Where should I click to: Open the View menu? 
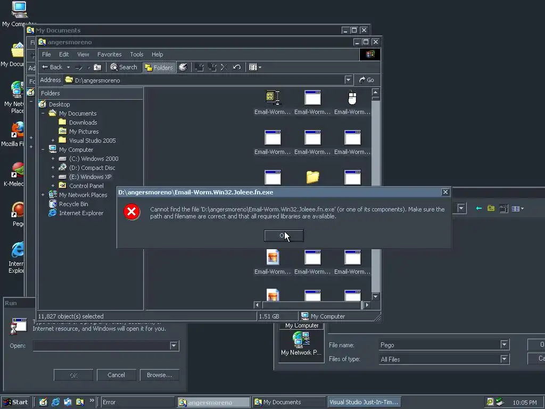click(x=83, y=54)
